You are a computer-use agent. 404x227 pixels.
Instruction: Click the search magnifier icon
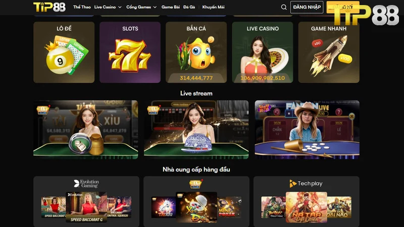284,7
